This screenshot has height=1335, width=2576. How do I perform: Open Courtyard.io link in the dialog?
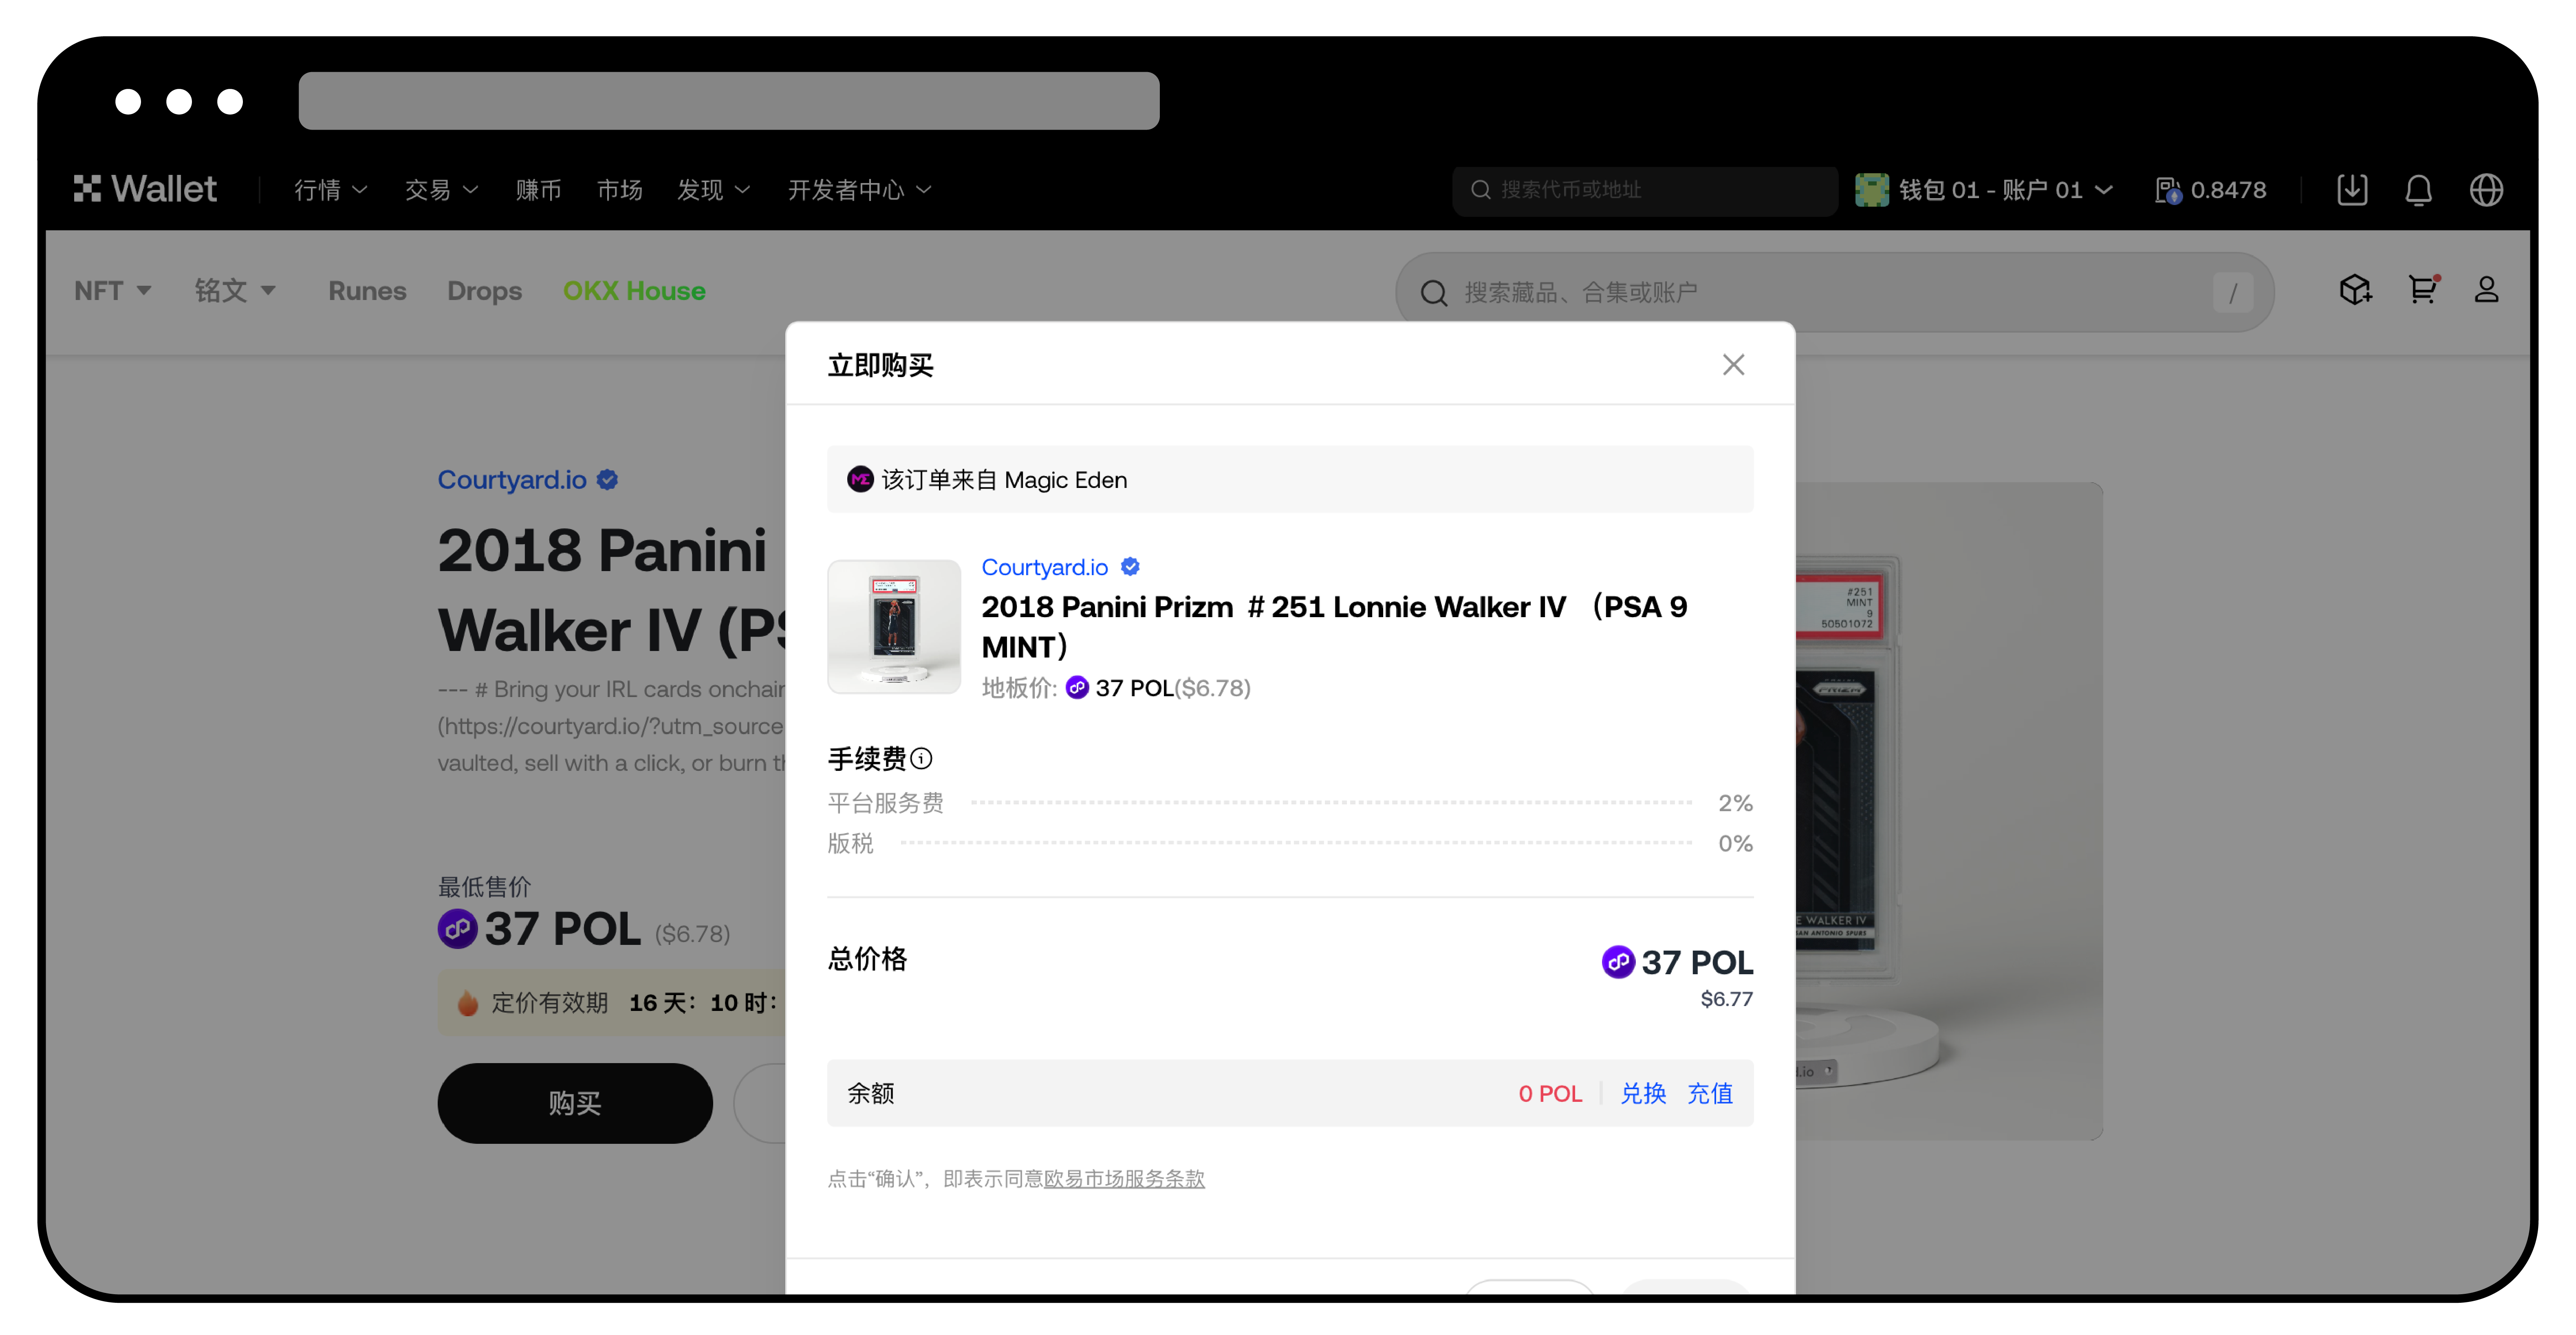click(x=1044, y=567)
